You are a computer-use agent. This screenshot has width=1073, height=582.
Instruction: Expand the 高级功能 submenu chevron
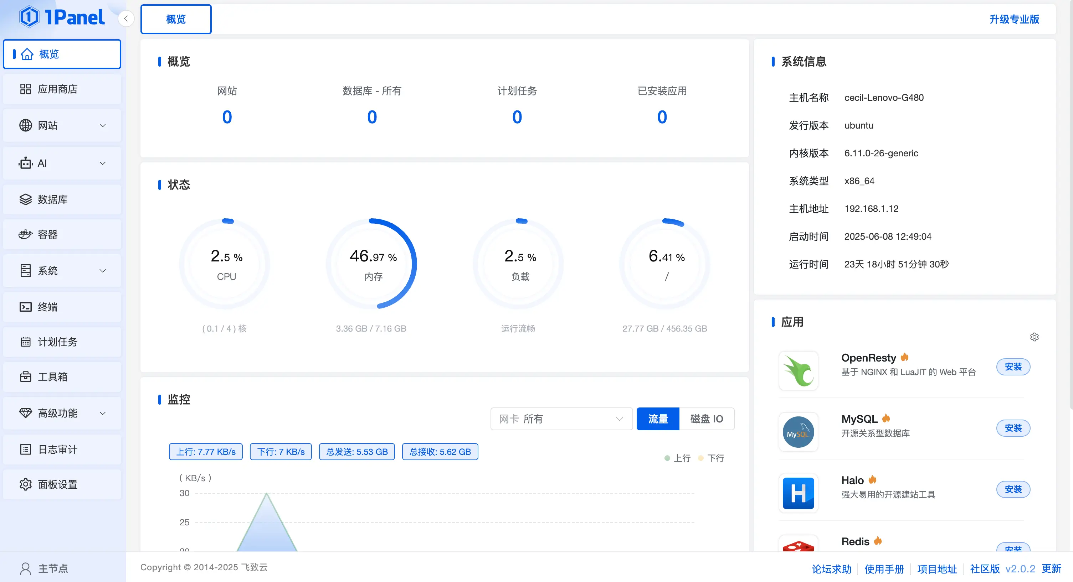pos(102,413)
